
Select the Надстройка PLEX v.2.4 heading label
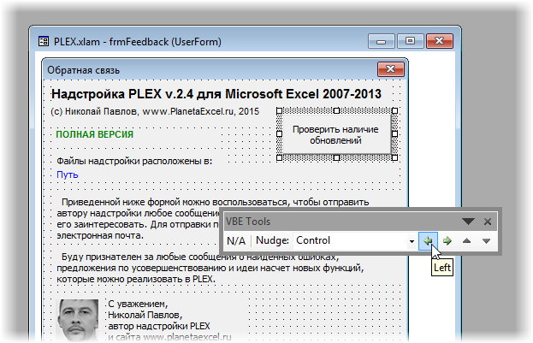(216, 94)
